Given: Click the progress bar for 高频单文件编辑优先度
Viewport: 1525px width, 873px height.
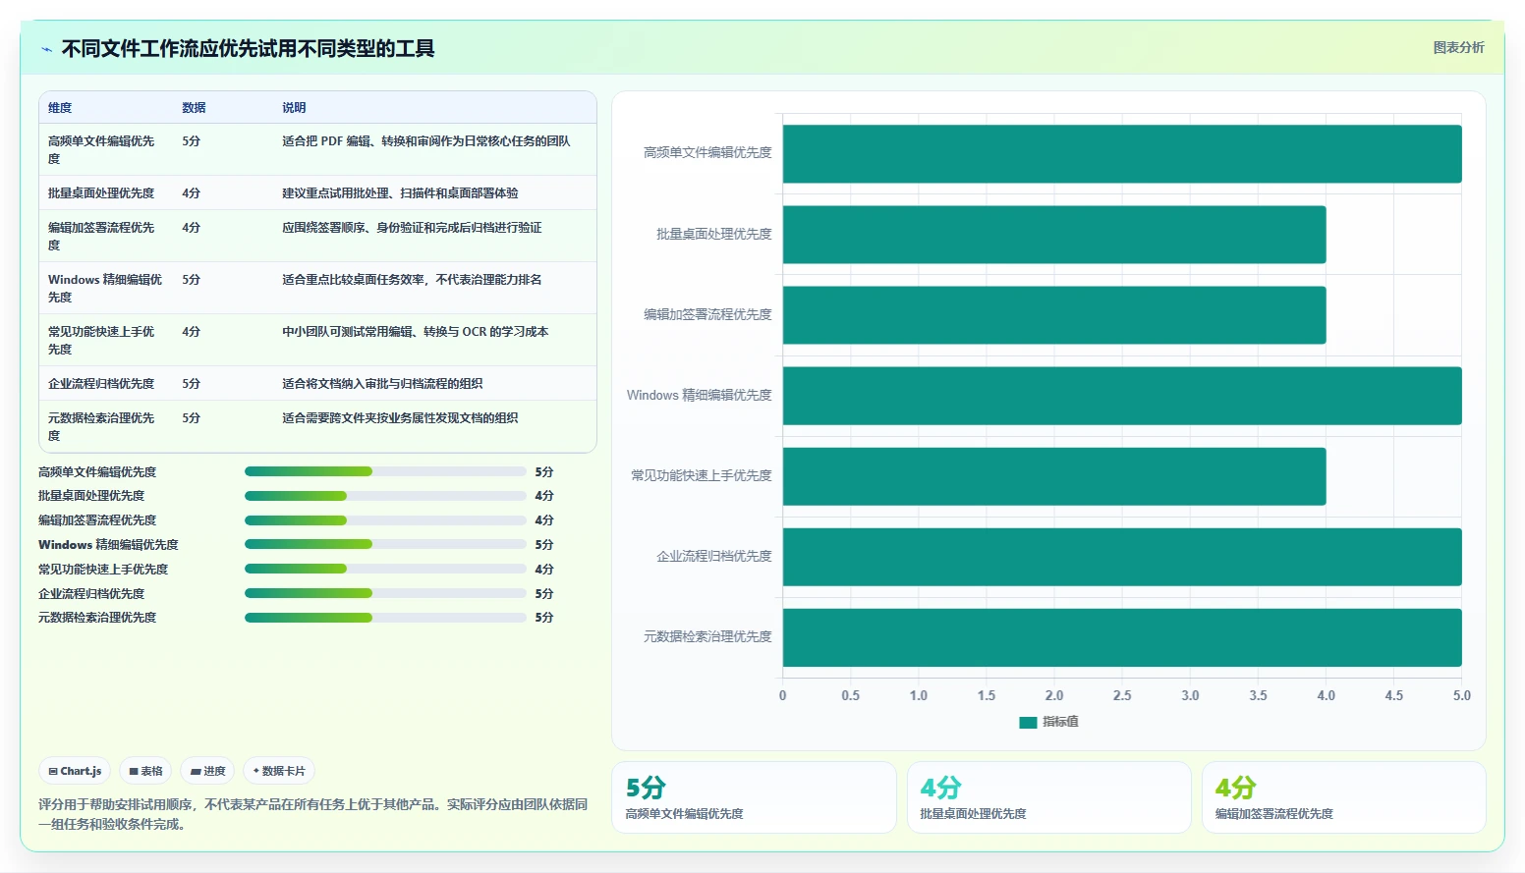Looking at the screenshot, I should pos(385,471).
